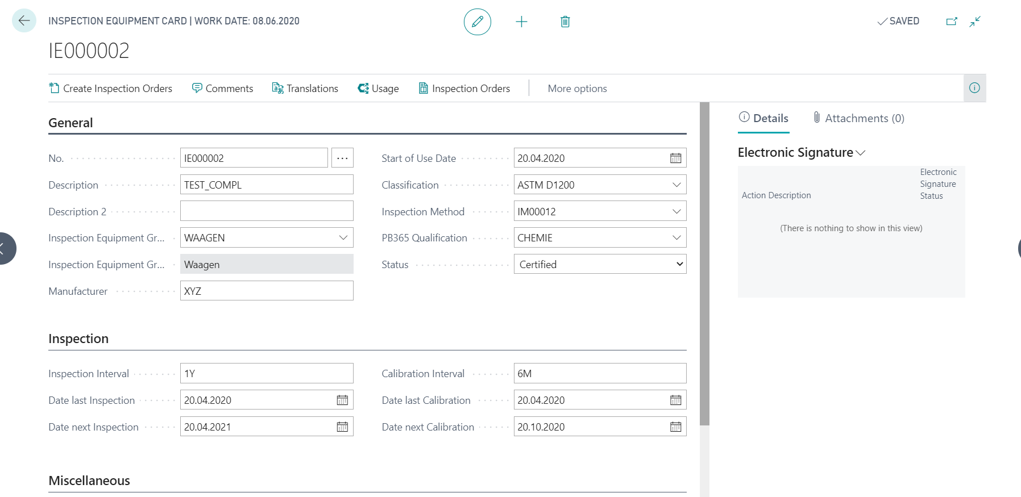Image resolution: width=1021 pixels, height=497 pixels.
Task: Open More options menu
Action: pos(577,89)
